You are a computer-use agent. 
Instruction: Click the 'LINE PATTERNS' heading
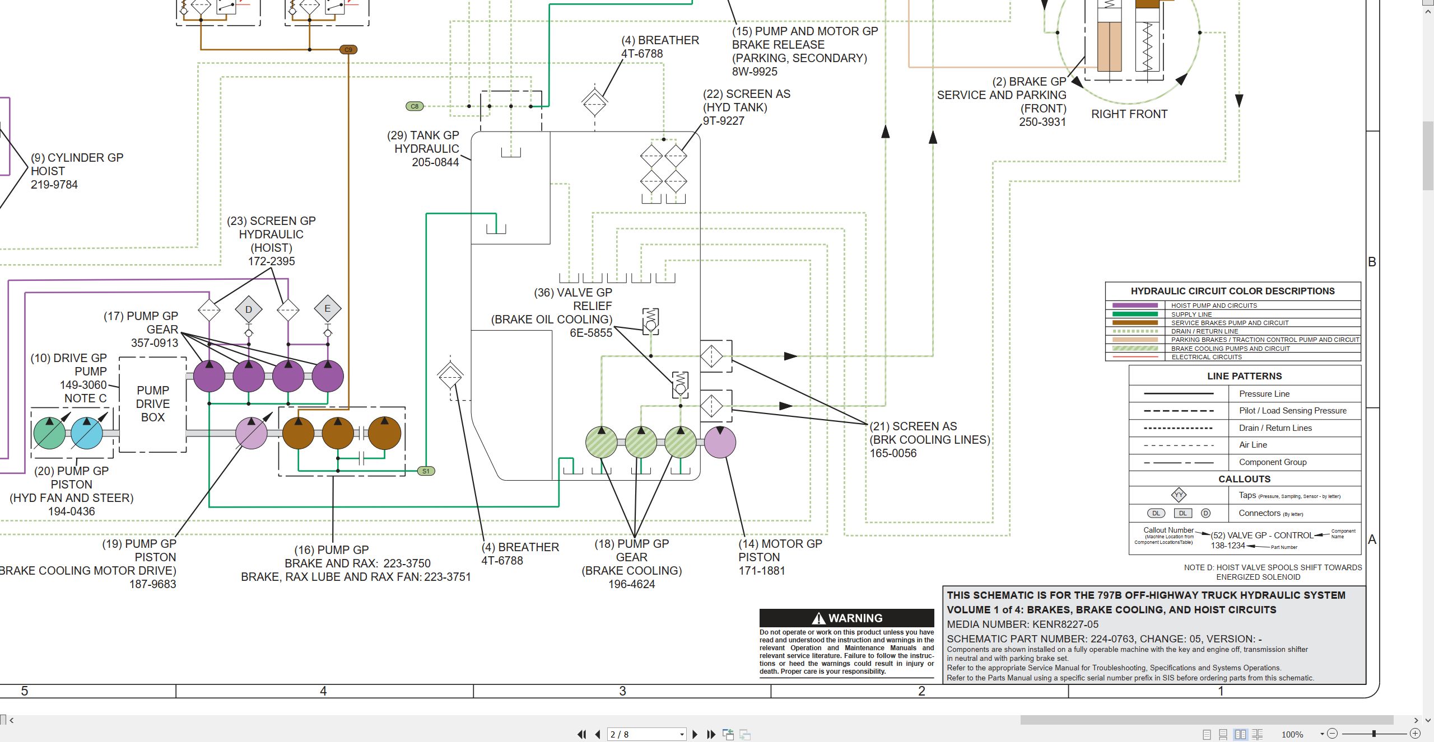pos(1245,376)
